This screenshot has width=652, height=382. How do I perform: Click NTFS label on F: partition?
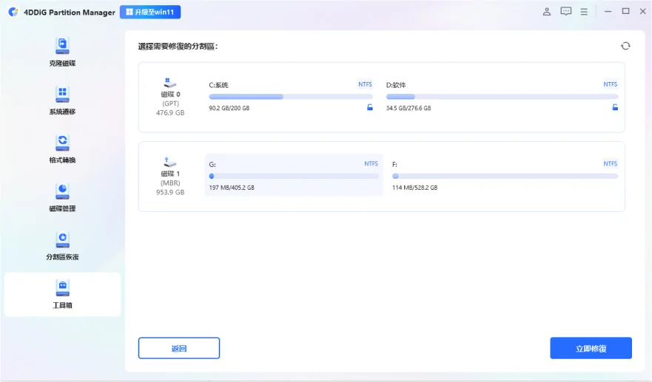(x=610, y=163)
